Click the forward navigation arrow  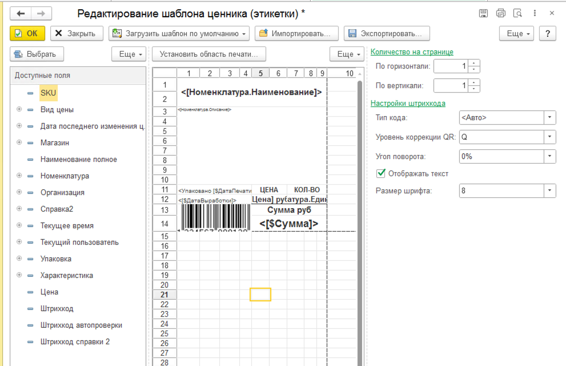pyautogui.click(x=41, y=13)
